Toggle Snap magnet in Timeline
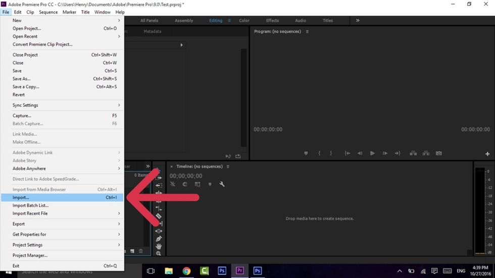This screenshot has width=495, height=278. point(185,184)
